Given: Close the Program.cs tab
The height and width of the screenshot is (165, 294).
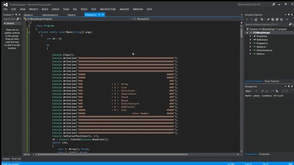Looking at the screenshot, I should tap(103, 15).
